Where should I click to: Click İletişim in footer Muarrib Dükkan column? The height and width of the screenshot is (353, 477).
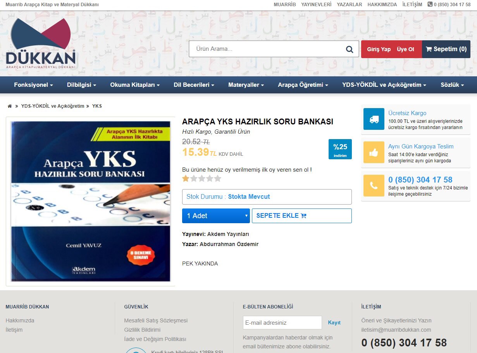point(14,330)
